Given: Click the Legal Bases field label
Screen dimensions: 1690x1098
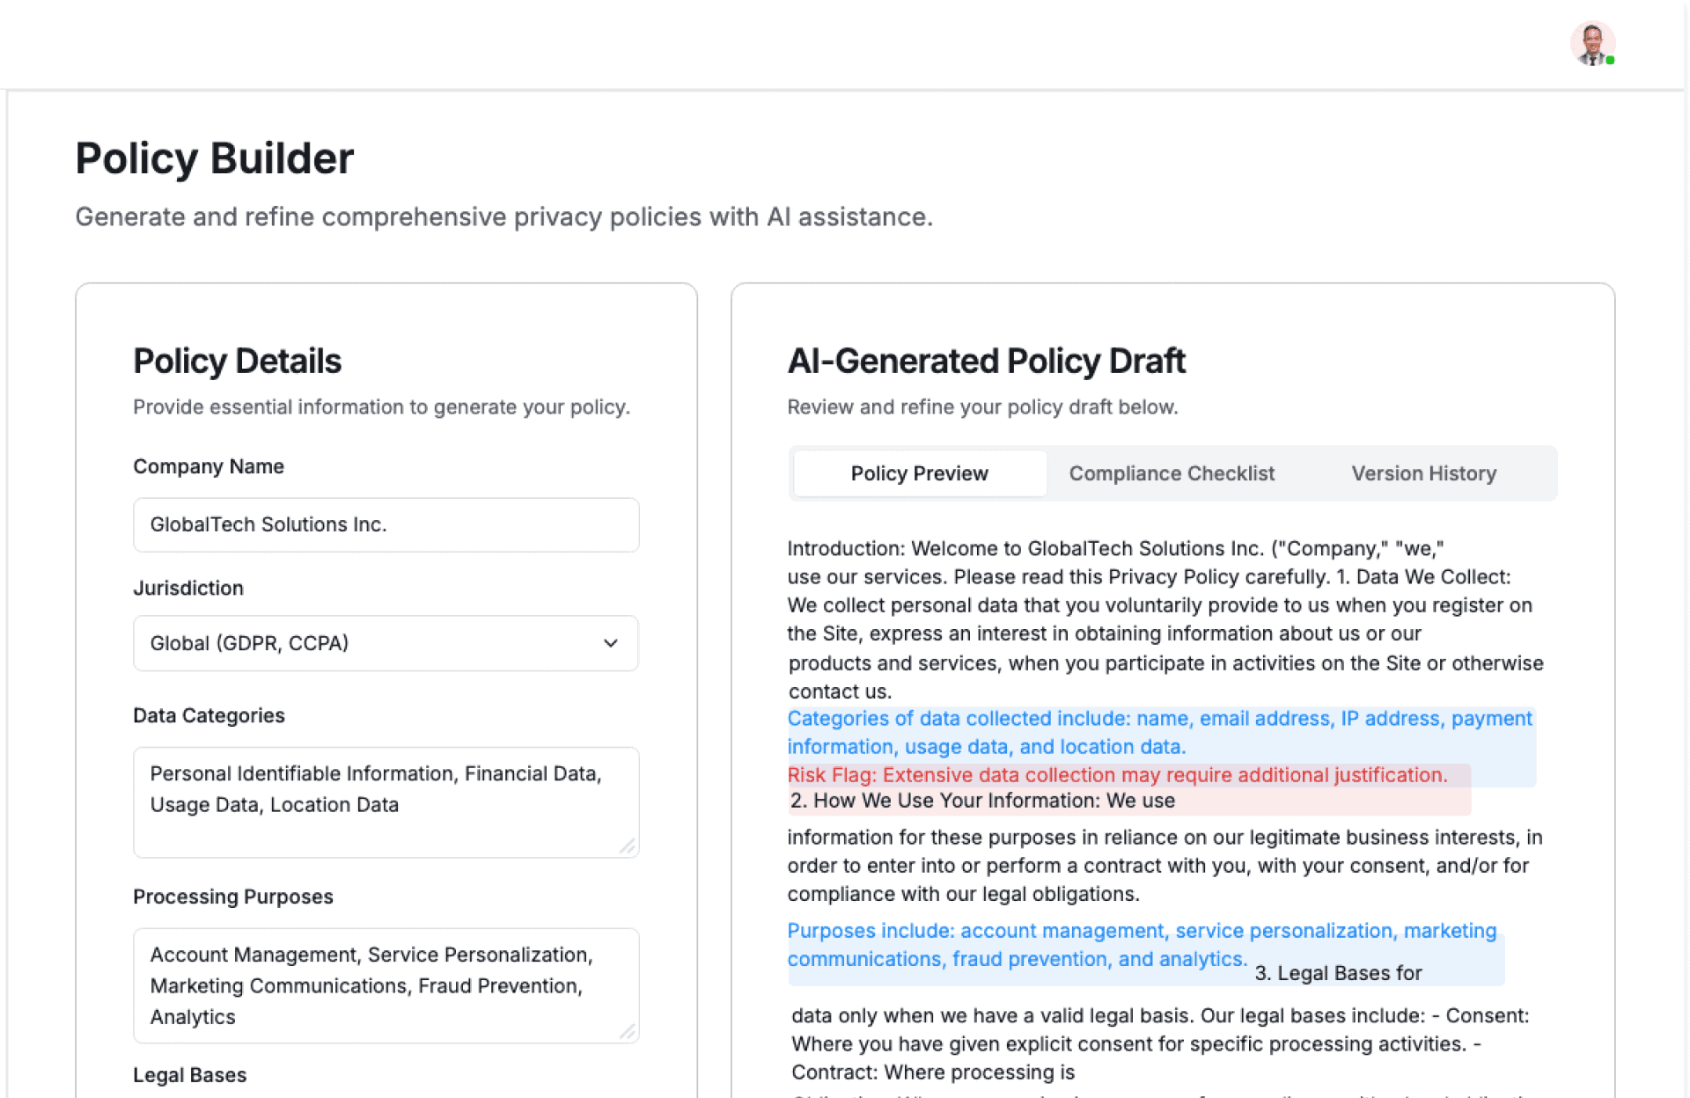Looking at the screenshot, I should click(189, 1075).
